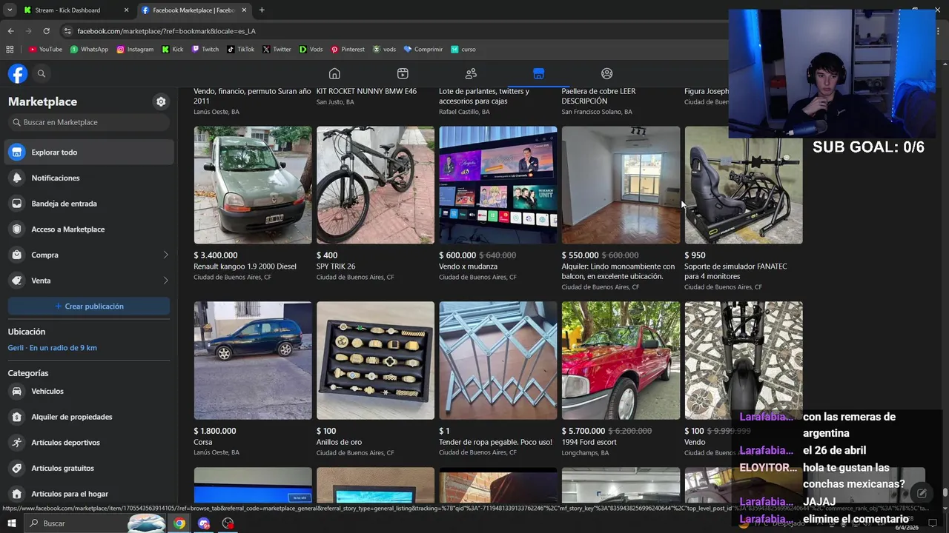Open the purple chat app taskbar icon
Image resolution: width=949 pixels, height=533 pixels.
[204, 523]
